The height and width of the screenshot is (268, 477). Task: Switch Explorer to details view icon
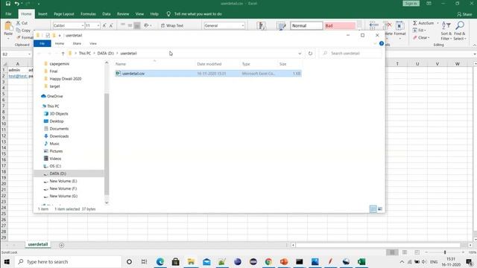(x=373, y=208)
